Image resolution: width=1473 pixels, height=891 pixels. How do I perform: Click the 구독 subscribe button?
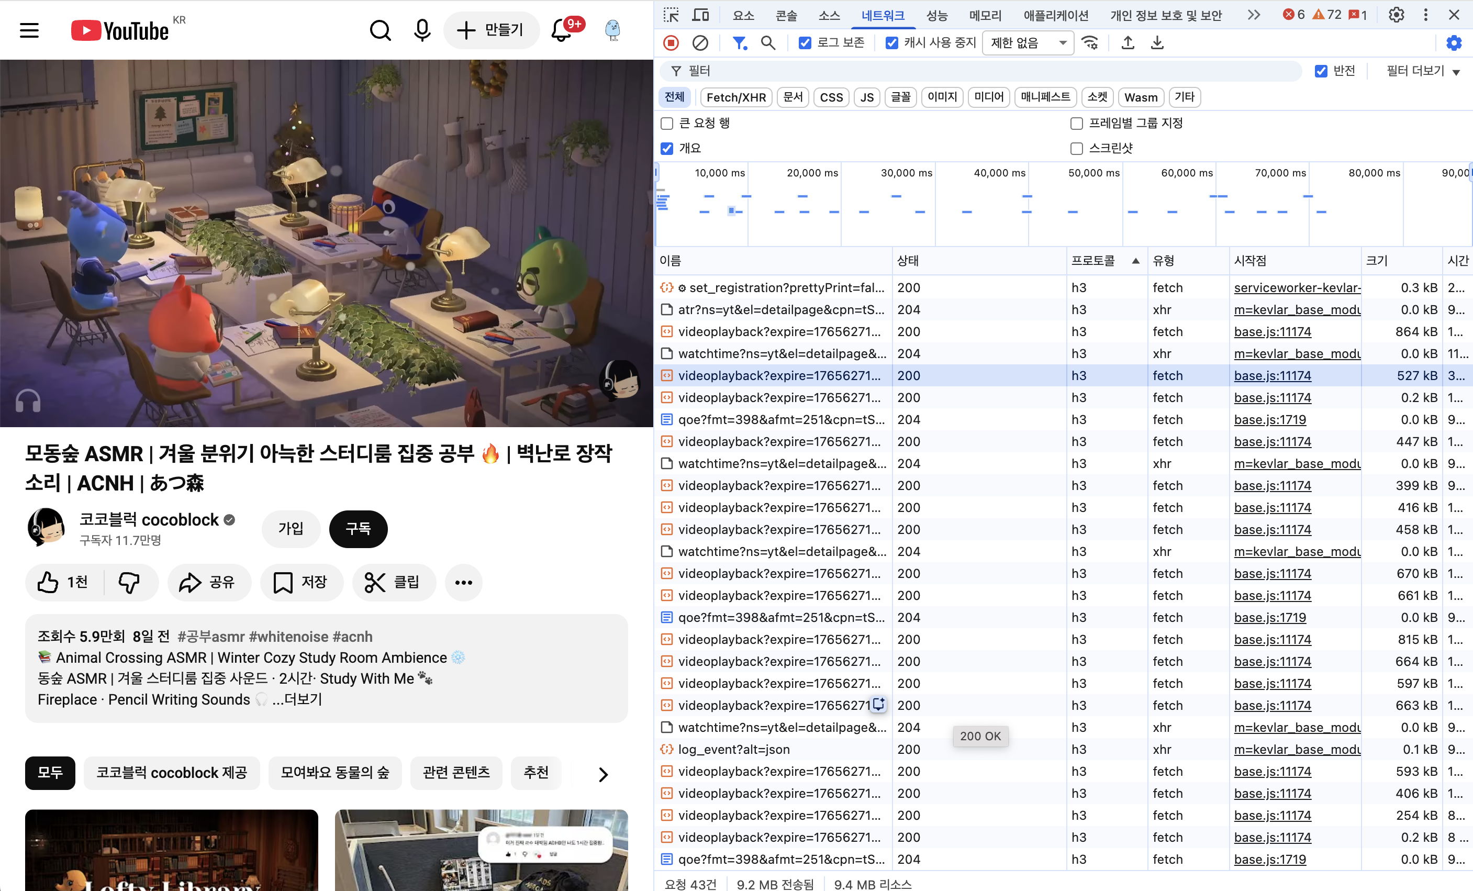coord(358,529)
